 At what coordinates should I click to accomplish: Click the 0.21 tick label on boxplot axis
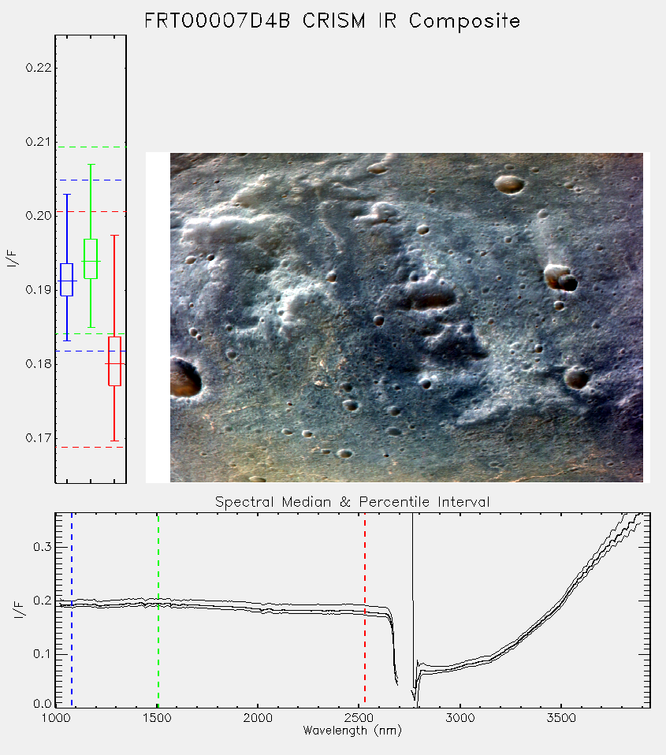coord(39,142)
